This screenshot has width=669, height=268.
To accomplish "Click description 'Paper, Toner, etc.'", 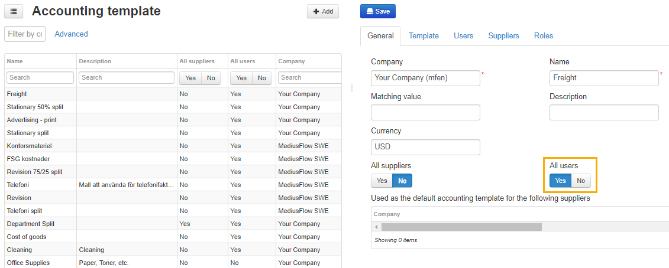I will pos(104,263).
